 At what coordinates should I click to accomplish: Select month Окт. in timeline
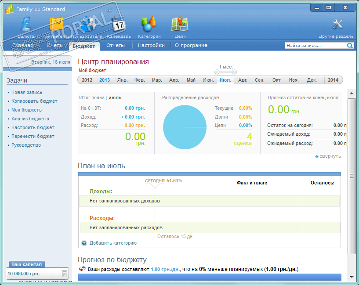[277, 80]
